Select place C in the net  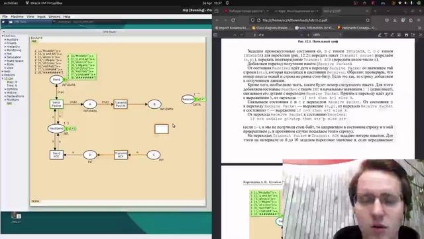154,155
